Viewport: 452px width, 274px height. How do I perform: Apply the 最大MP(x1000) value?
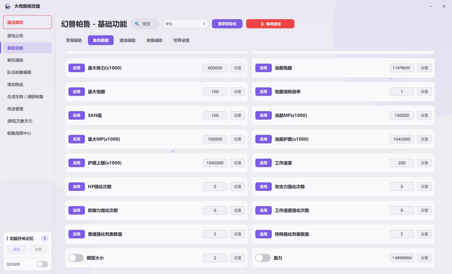click(x=77, y=139)
